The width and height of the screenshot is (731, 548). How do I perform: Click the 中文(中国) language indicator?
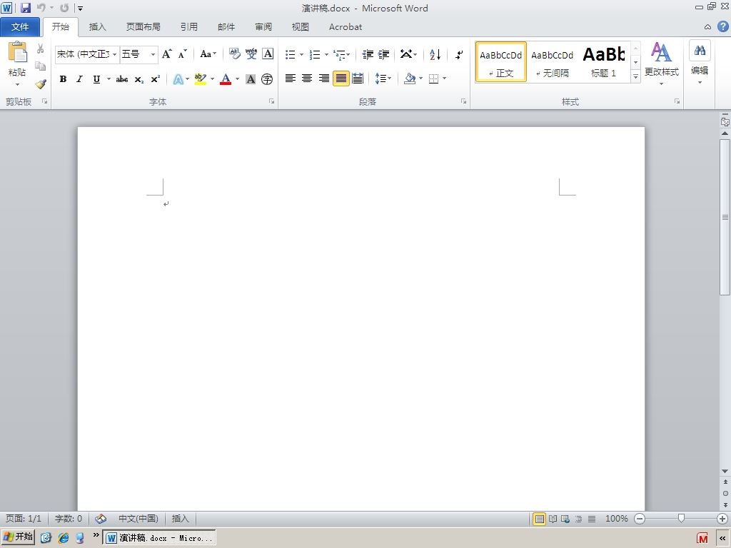coord(138,519)
